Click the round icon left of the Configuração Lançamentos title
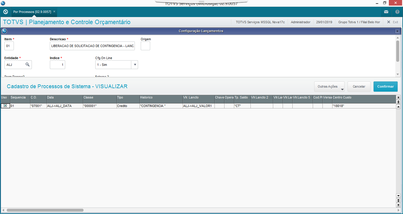Screen dimensions: 403x214 (4, 31)
